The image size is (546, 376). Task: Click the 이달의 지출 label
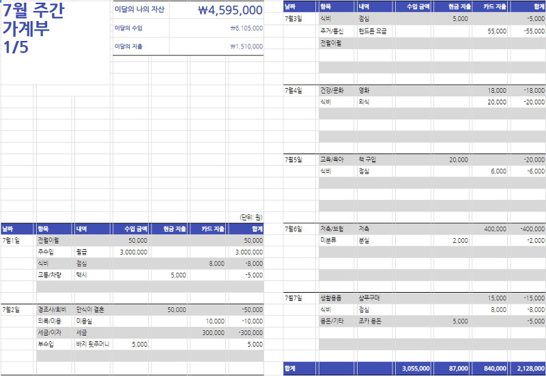[128, 46]
